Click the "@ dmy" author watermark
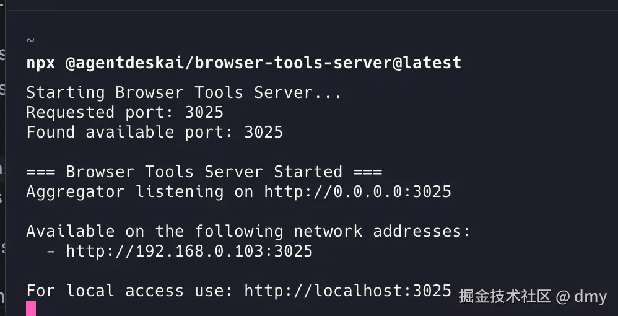Image resolution: width=618 pixels, height=316 pixels. coord(581,296)
